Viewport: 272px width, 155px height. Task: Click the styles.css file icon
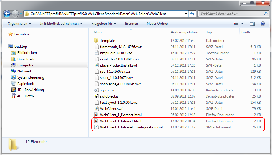coord(96,90)
